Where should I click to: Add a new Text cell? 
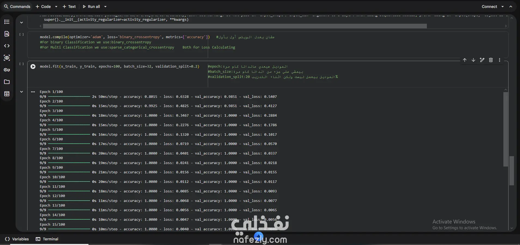coord(69,7)
